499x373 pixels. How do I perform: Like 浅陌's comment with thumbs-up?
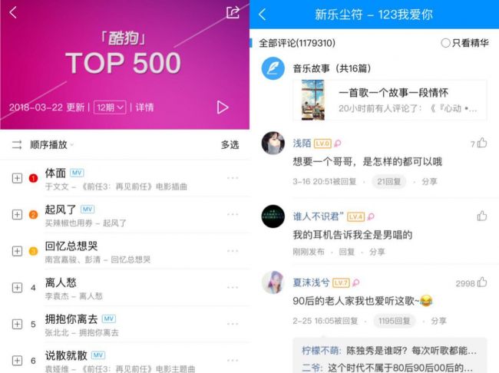pos(482,143)
